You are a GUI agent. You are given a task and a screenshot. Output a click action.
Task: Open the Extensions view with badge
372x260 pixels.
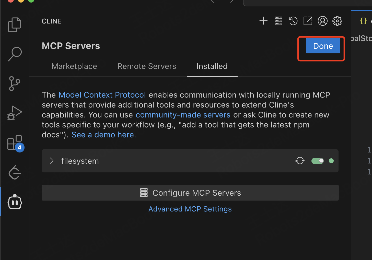tap(15, 143)
